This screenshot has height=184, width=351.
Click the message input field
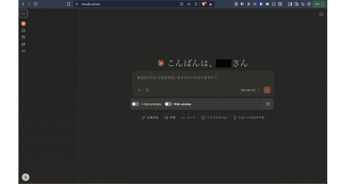click(x=203, y=78)
